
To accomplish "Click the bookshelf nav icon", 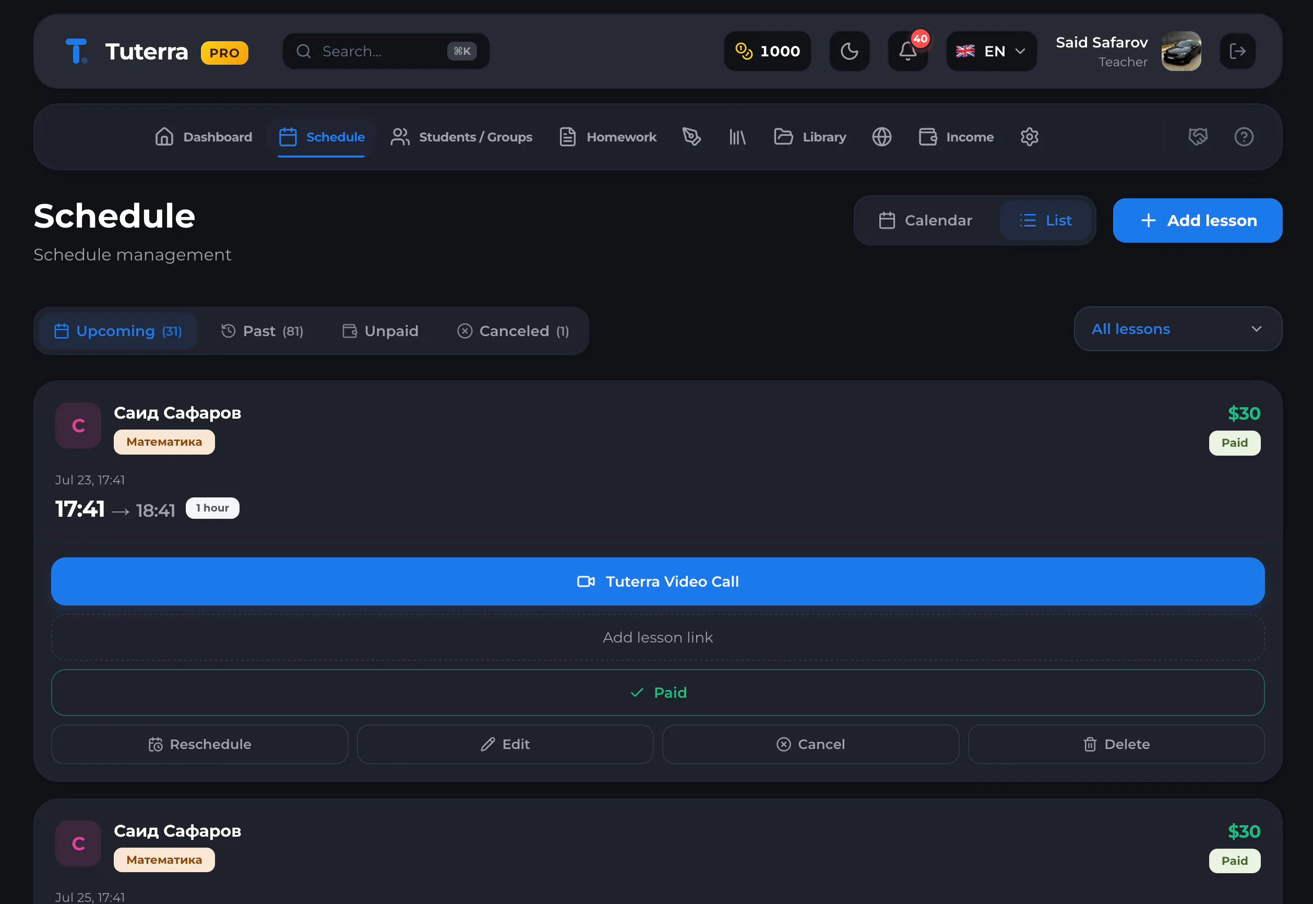I will click(x=737, y=137).
